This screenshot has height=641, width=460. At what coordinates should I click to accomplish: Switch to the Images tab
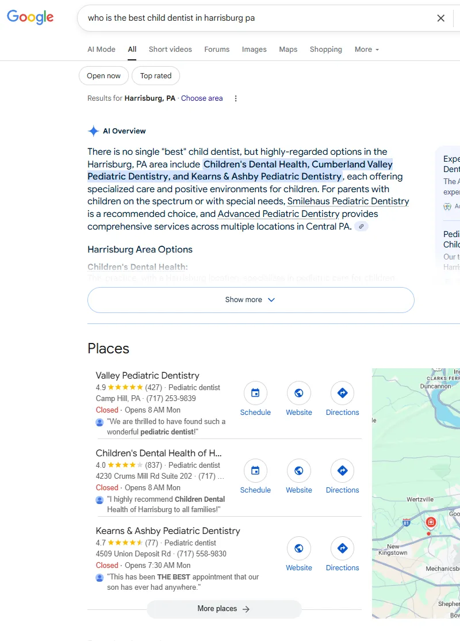pyautogui.click(x=254, y=49)
